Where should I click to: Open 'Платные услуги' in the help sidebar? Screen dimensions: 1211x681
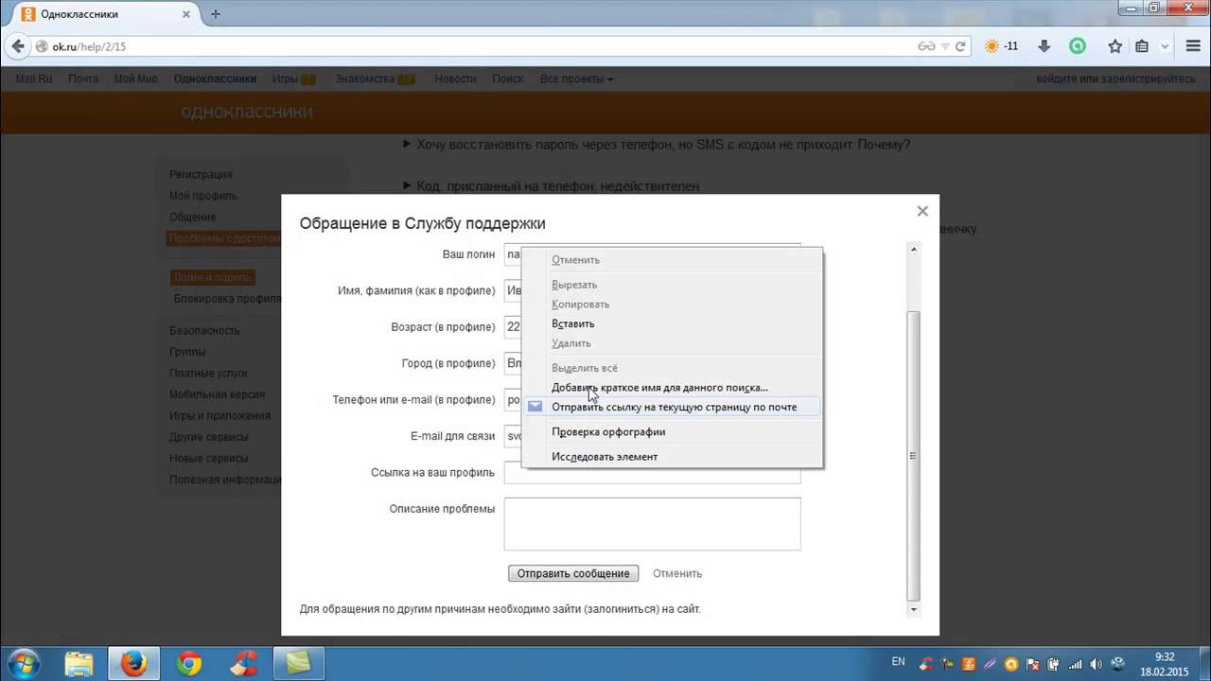pyautogui.click(x=208, y=373)
